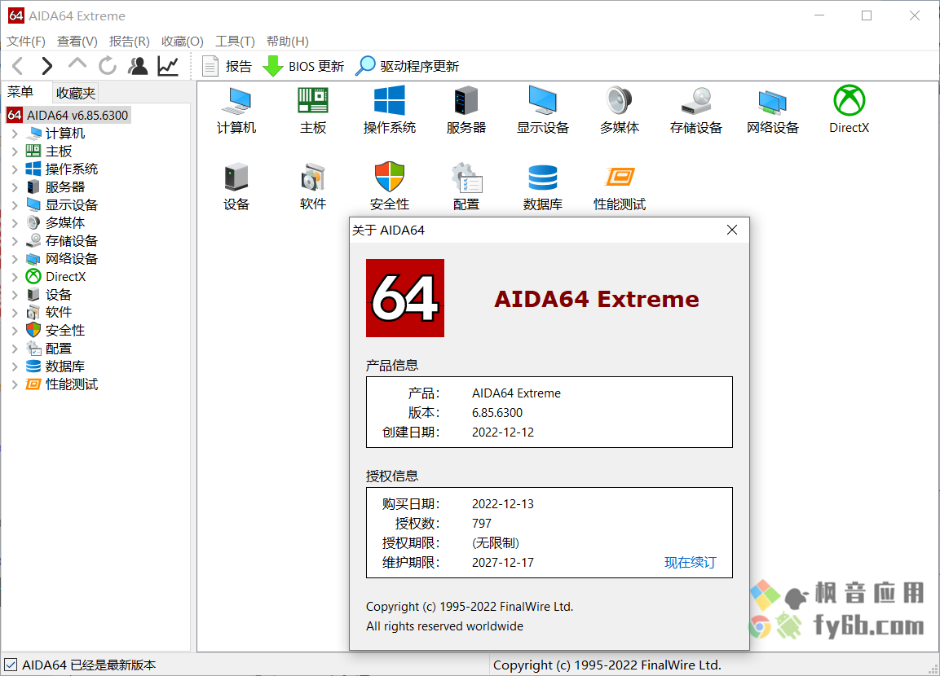Open the 帮助(H) menu
Screen dimensions: 940x676
pyautogui.click(x=288, y=42)
